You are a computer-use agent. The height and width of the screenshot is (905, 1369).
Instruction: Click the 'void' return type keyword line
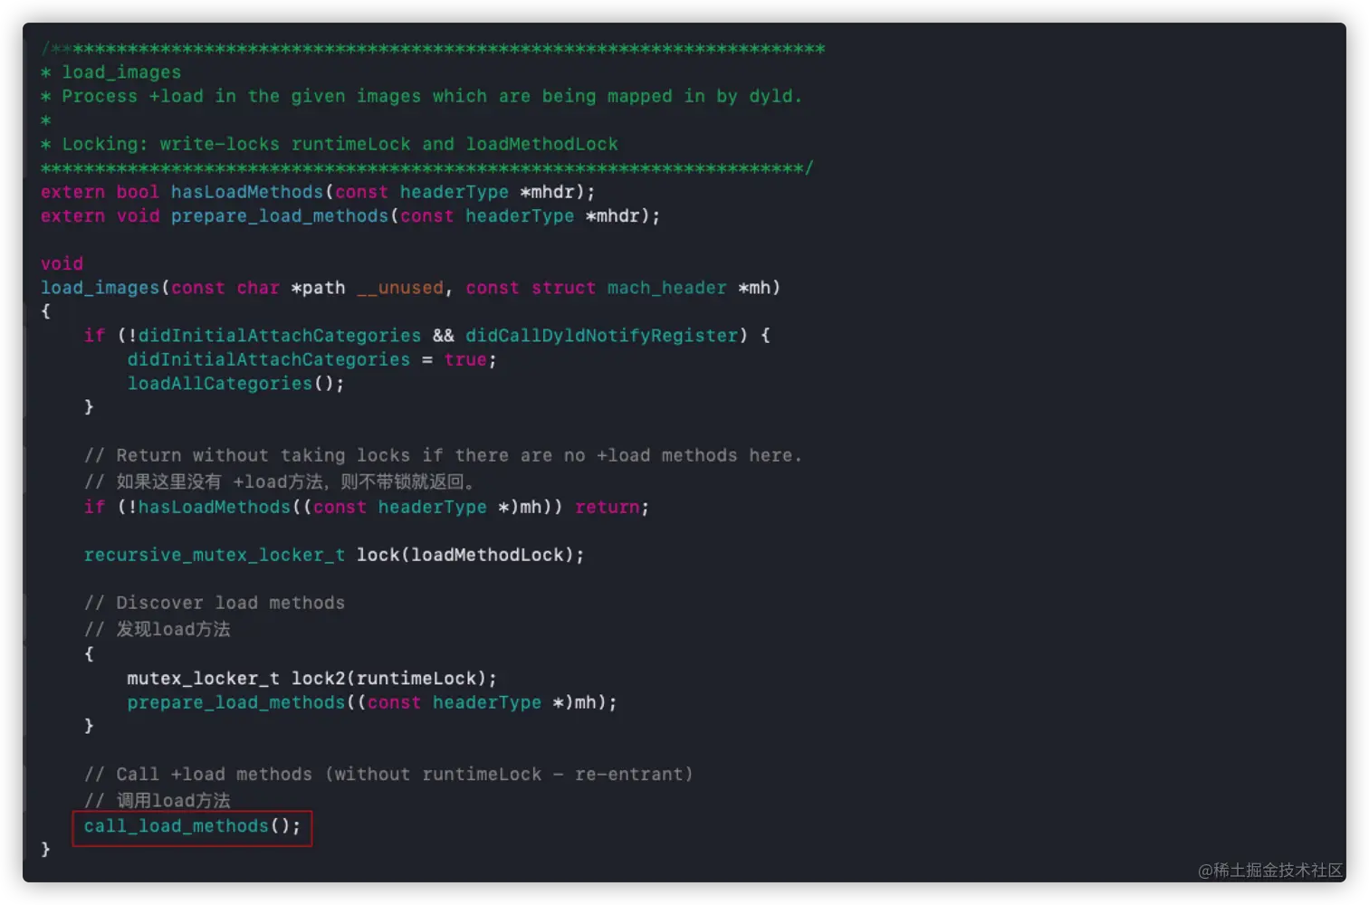tap(62, 263)
